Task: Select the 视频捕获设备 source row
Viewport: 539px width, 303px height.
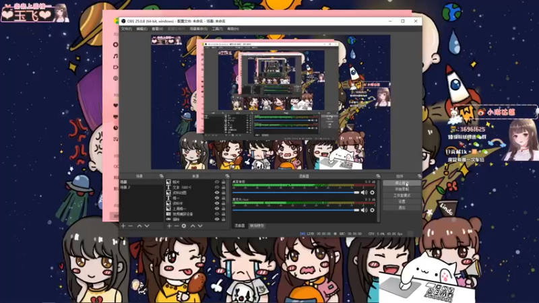Action: pyautogui.click(x=196, y=214)
